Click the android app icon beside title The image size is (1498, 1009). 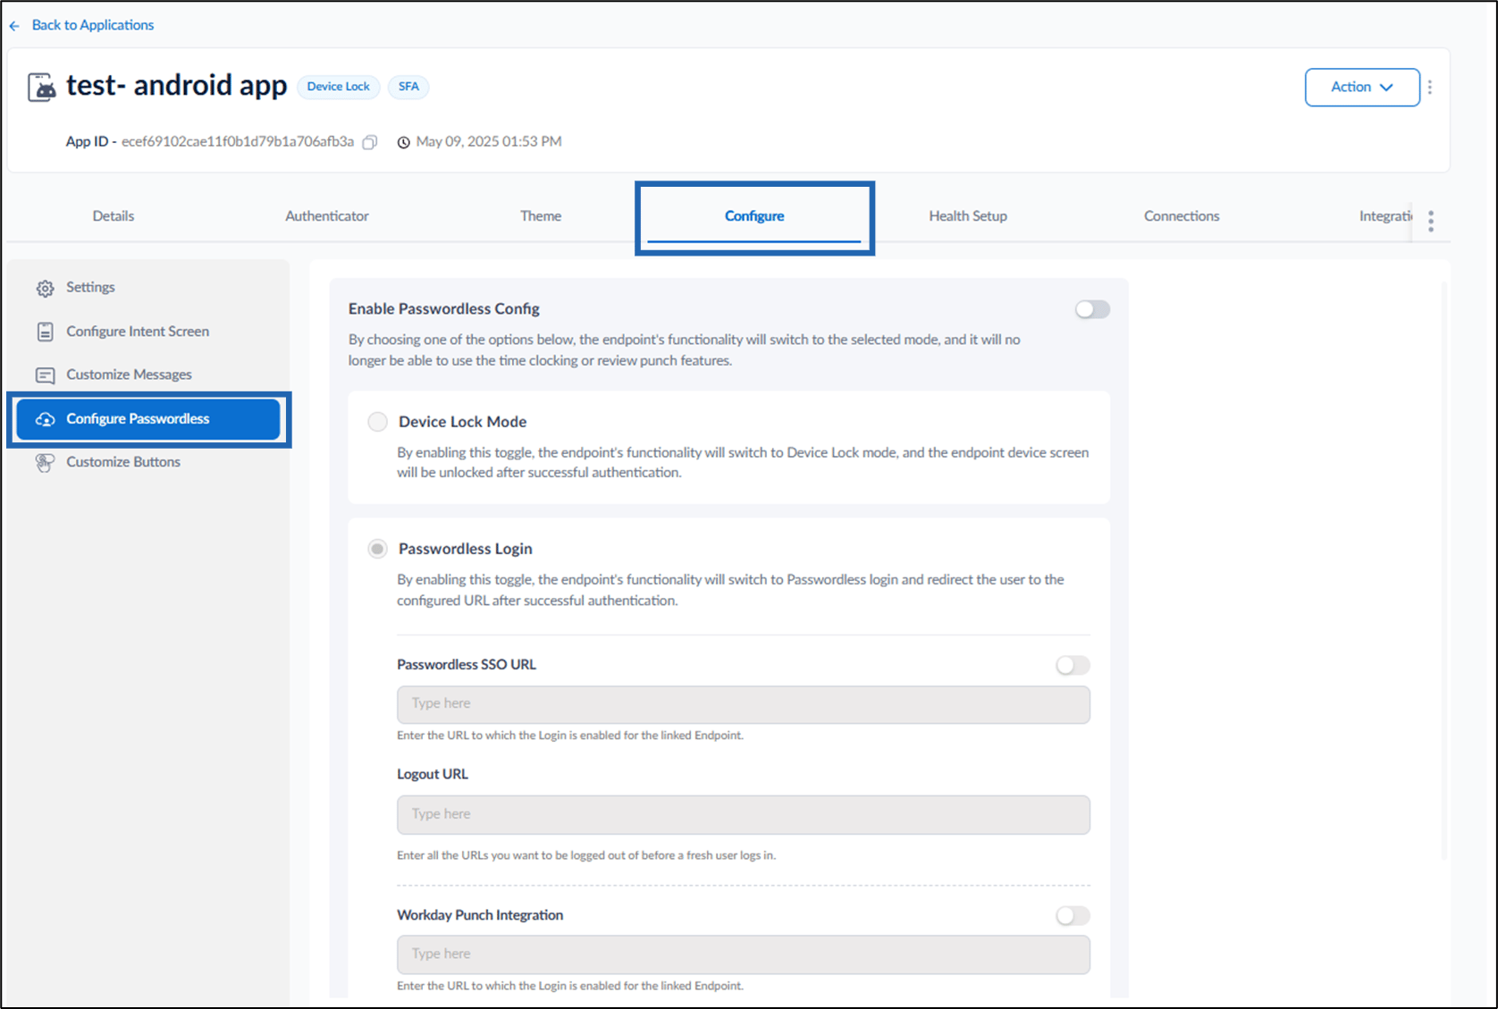coord(41,88)
